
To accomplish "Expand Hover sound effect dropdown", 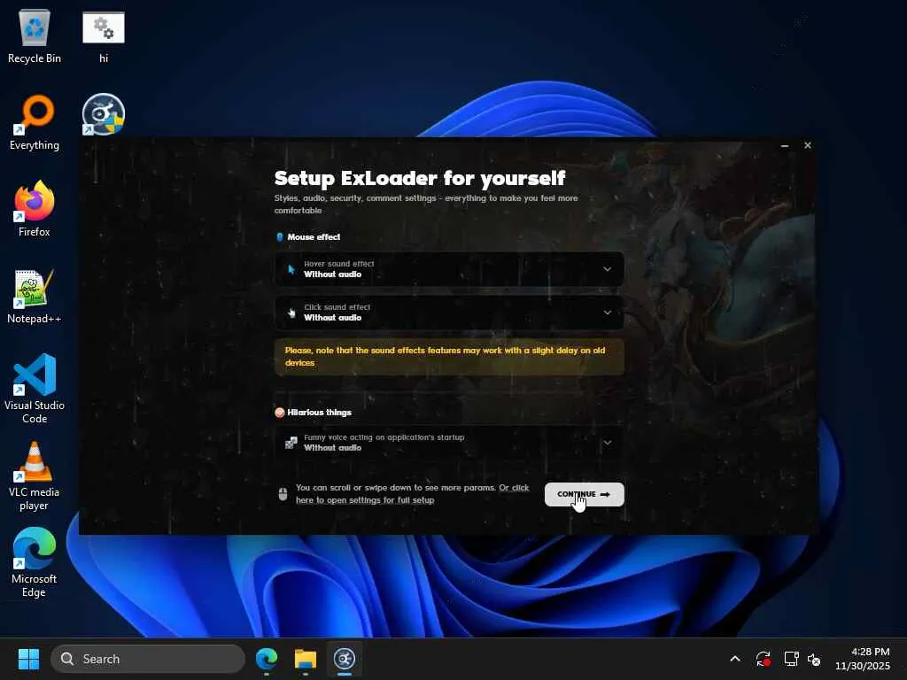I will pos(449,269).
